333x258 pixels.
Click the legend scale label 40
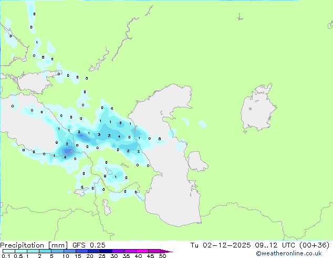pos(138,256)
